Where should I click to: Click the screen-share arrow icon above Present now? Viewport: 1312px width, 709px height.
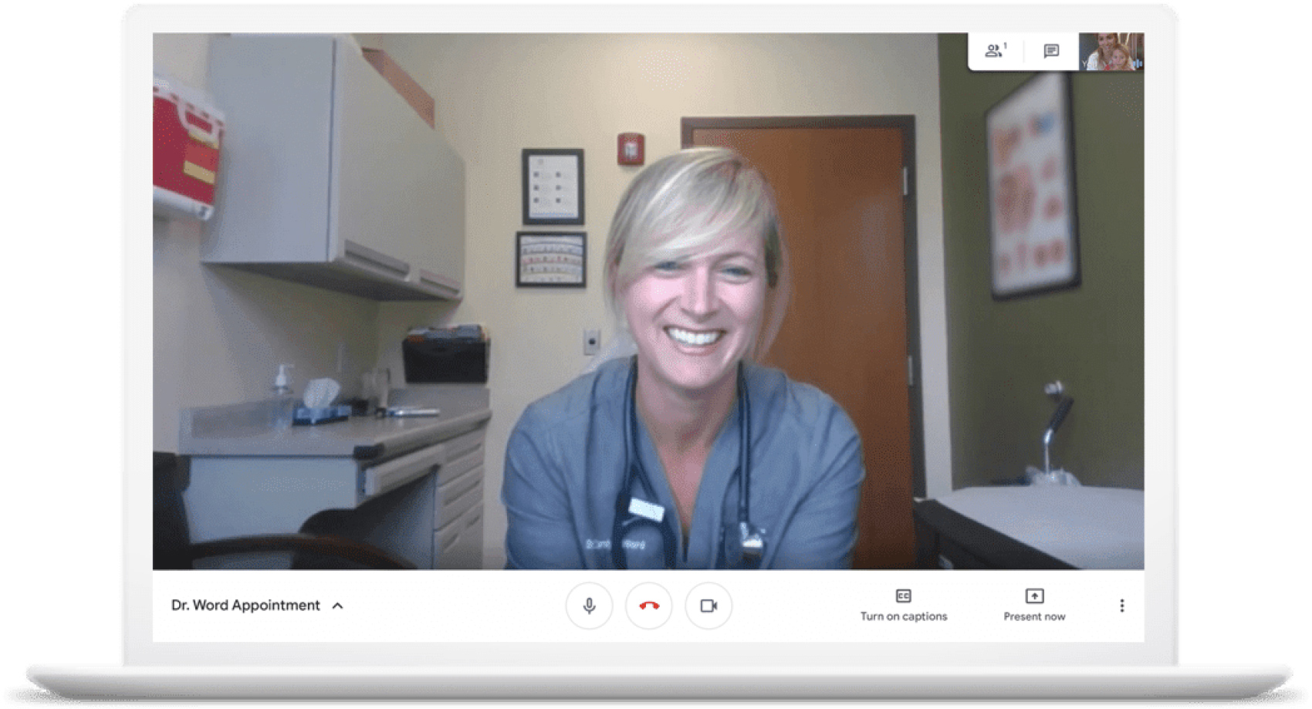click(1033, 596)
